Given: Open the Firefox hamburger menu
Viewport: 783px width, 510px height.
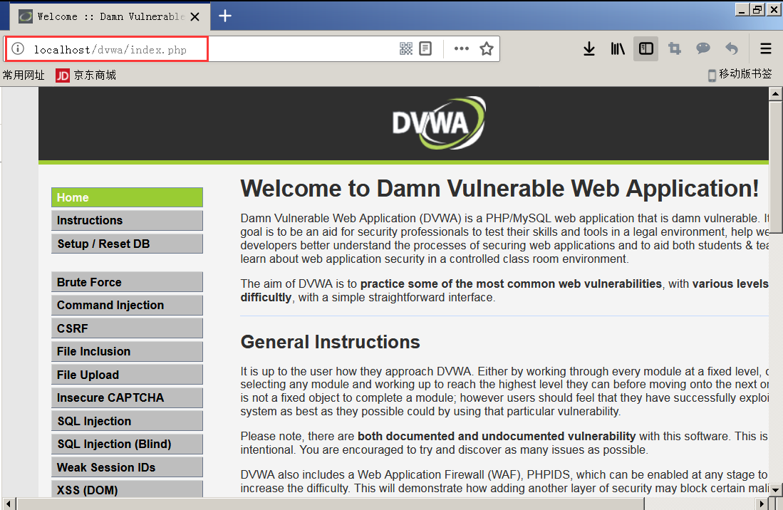Looking at the screenshot, I should point(765,48).
